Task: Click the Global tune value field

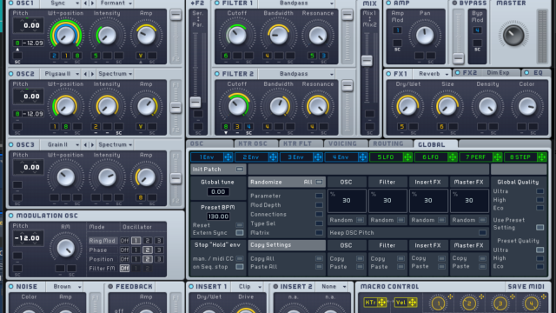Action: [x=218, y=191]
